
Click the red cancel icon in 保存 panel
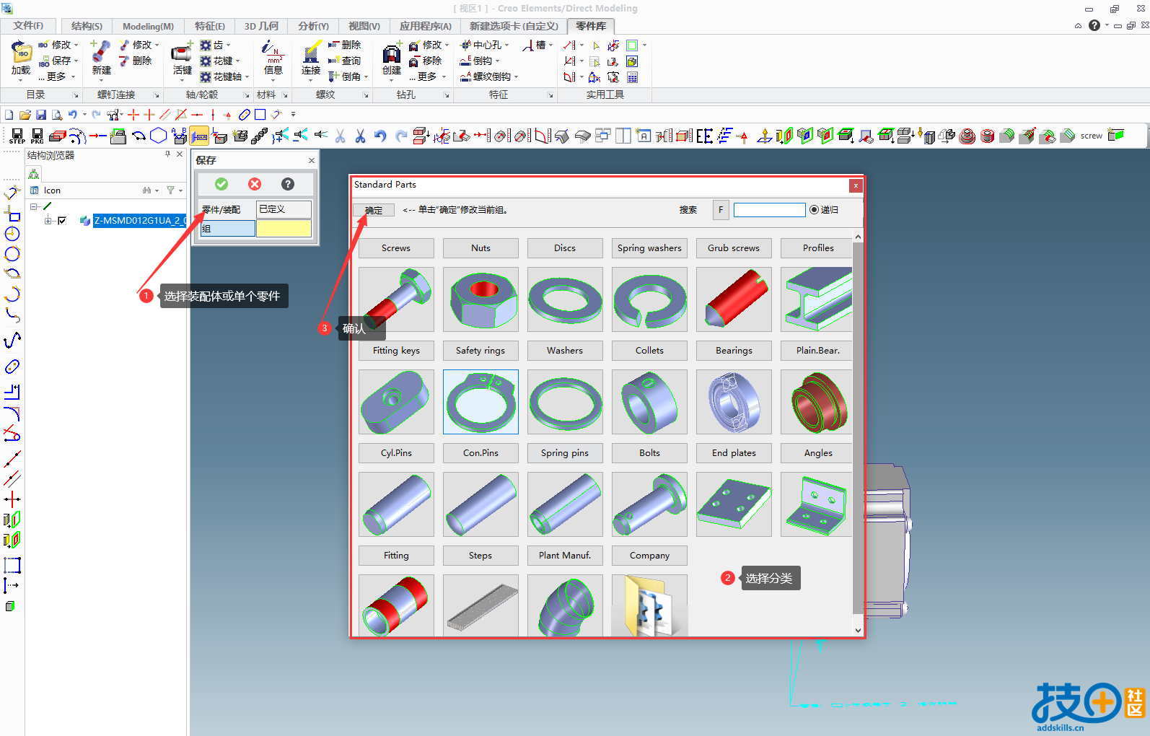coord(255,184)
